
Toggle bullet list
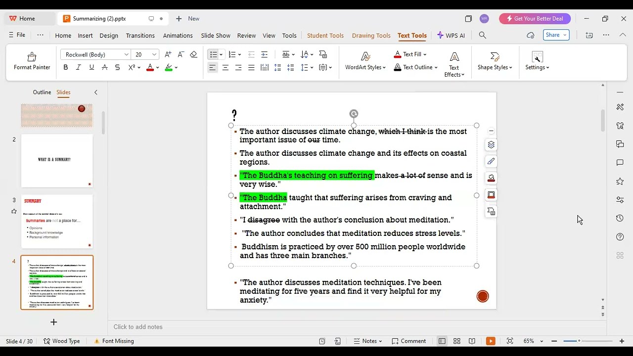(x=213, y=54)
